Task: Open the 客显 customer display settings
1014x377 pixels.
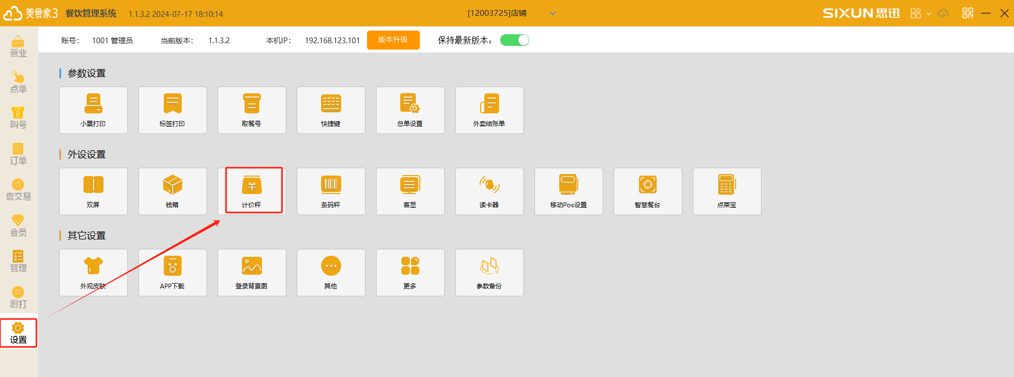Action: coord(410,191)
